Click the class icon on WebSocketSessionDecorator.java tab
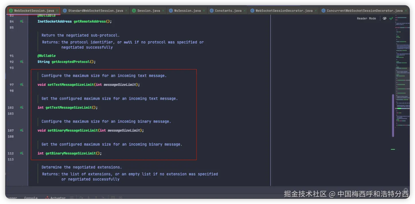This screenshot has height=204, width=415. click(252, 11)
